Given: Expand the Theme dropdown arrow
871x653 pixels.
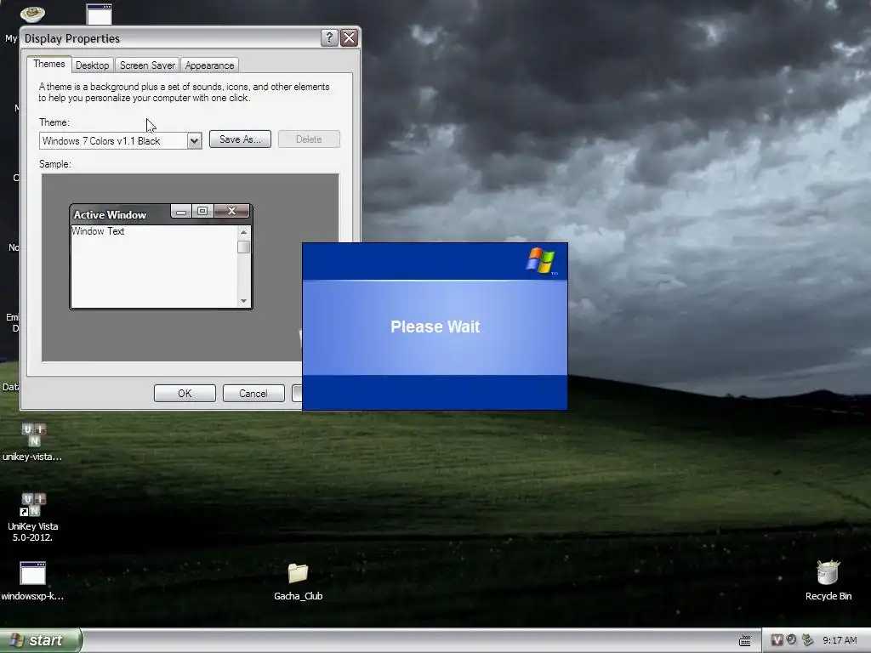Looking at the screenshot, I should point(194,141).
